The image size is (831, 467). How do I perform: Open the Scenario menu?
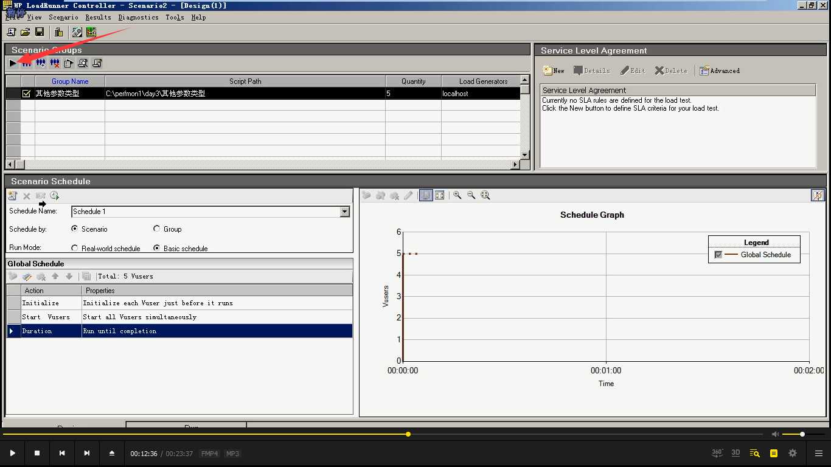[63, 17]
